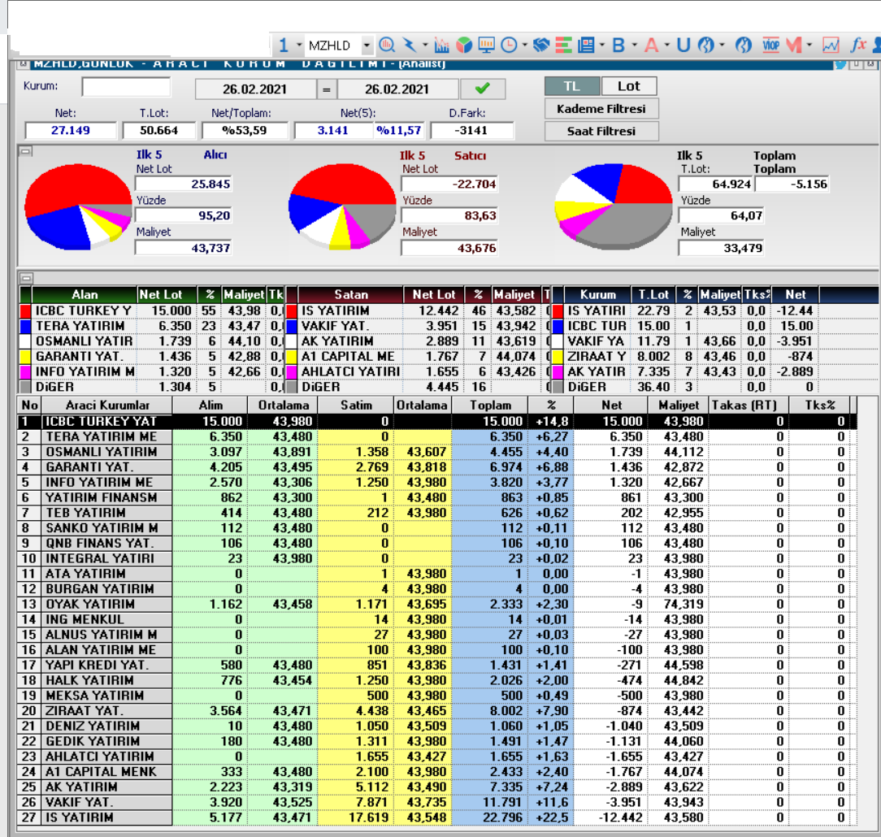Click the Twitter bird icon in the title bar

point(840,64)
